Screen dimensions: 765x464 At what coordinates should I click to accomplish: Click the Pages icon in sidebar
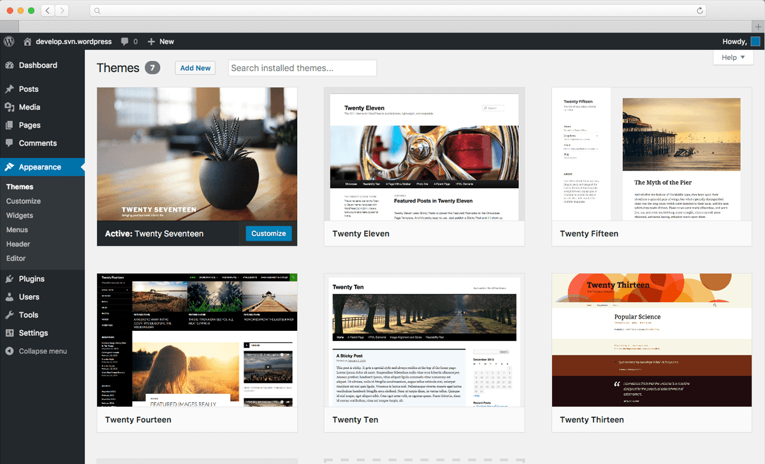point(10,126)
